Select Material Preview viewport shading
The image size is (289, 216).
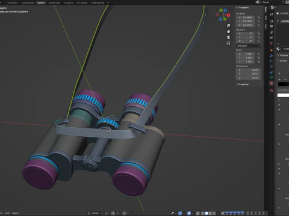tap(210, 213)
